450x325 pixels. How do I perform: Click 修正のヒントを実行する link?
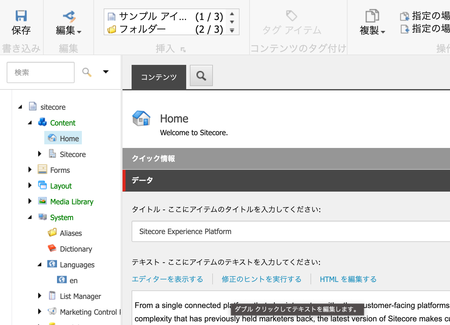click(x=262, y=279)
